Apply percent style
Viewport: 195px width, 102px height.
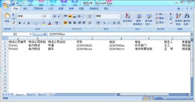click(x=104, y=23)
